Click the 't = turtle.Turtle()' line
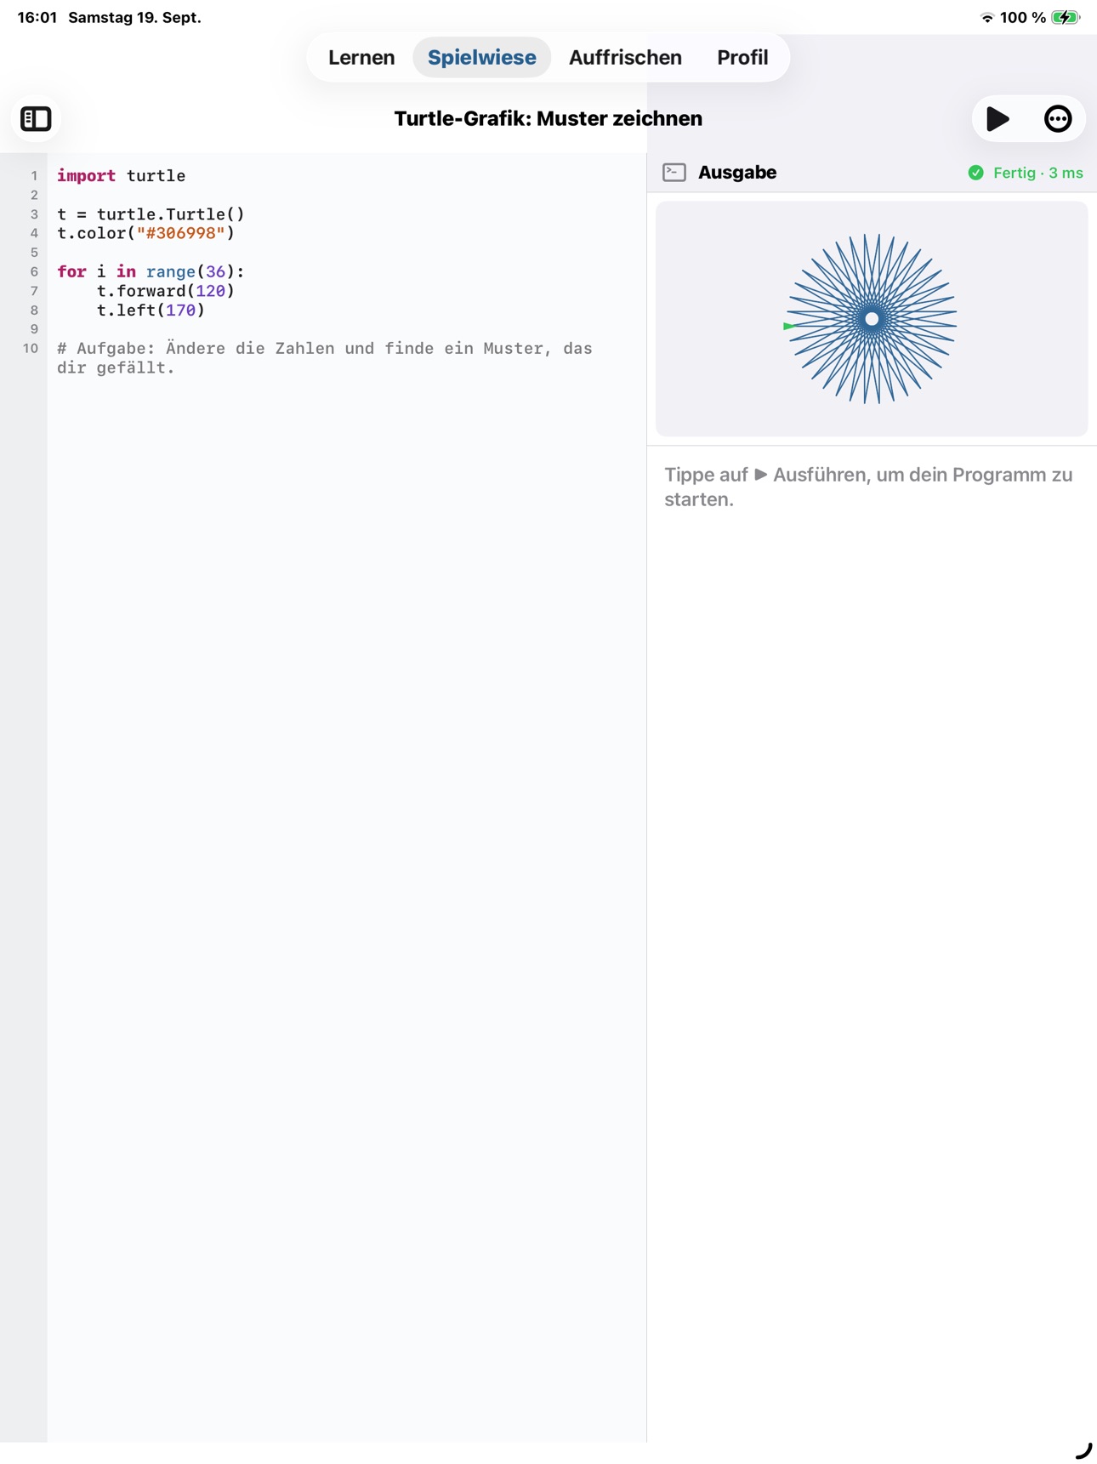This screenshot has width=1097, height=1464. coord(151,214)
